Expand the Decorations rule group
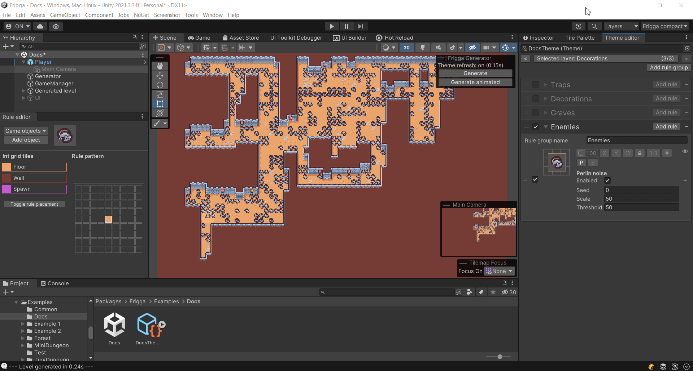The image size is (693, 371). point(546,99)
